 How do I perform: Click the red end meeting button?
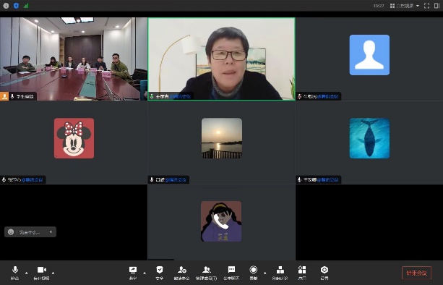click(416, 273)
